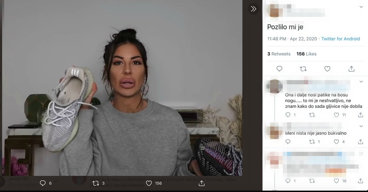Expand options for the 'Ona i dalje nosi patike' reply
368x192 pixels.
pyautogui.click(x=361, y=81)
